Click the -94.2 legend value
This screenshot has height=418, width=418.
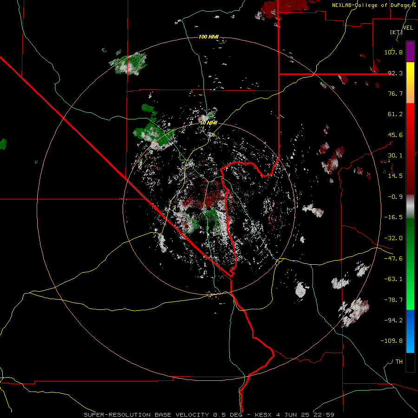coord(393,320)
